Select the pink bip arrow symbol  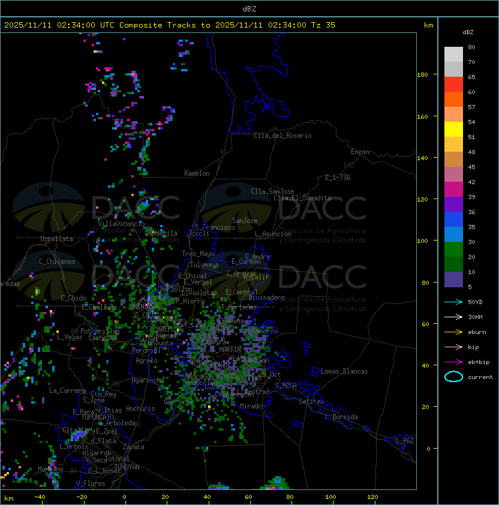pyautogui.click(x=453, y=347)
